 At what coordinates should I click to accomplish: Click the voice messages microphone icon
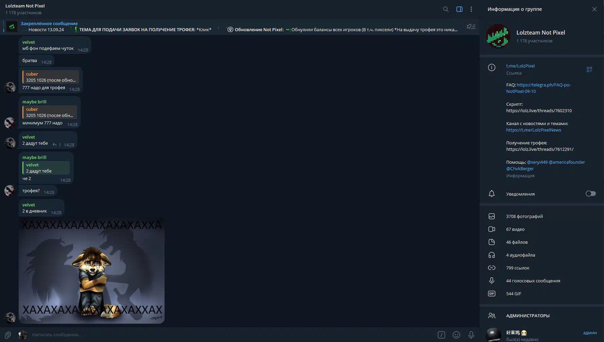click(x=492, y=281)
